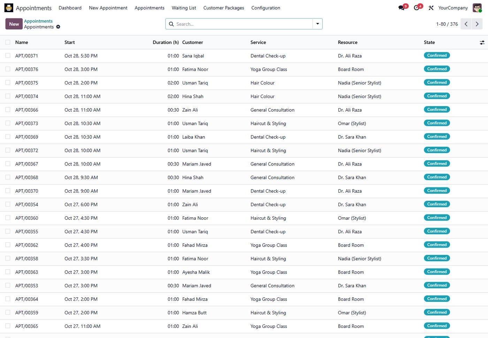Click the Sana Iqbal customer cell
This screenshot has width=488, height=338.
click(193, 56)
